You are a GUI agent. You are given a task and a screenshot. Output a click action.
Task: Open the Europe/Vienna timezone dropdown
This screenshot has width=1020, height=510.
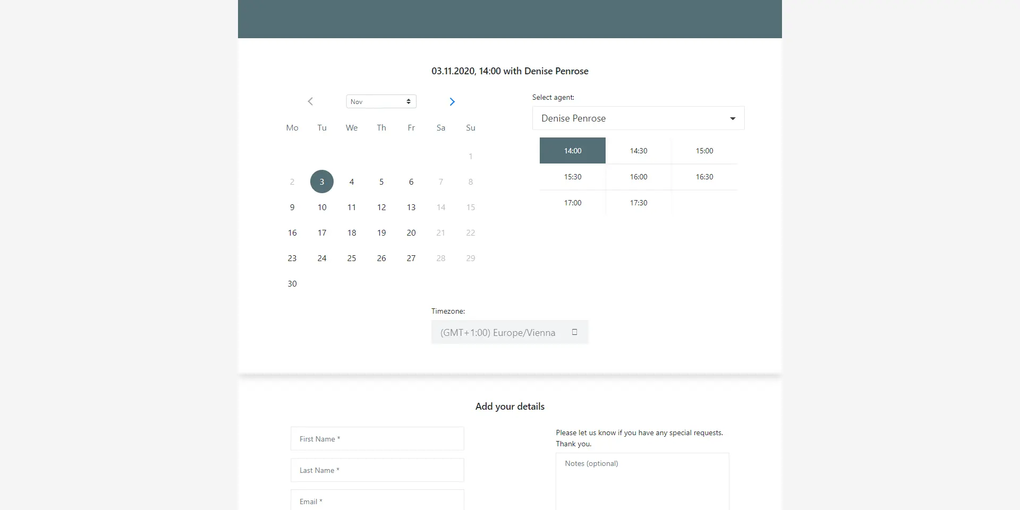pyautogui.click(x=509, y=332)
